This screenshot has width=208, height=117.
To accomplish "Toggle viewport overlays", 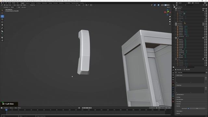I will coord(159,5).
